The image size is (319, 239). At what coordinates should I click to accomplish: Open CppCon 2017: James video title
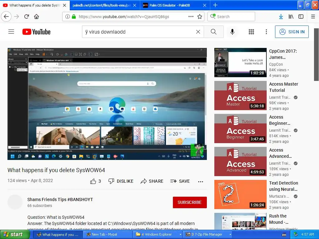283,54
